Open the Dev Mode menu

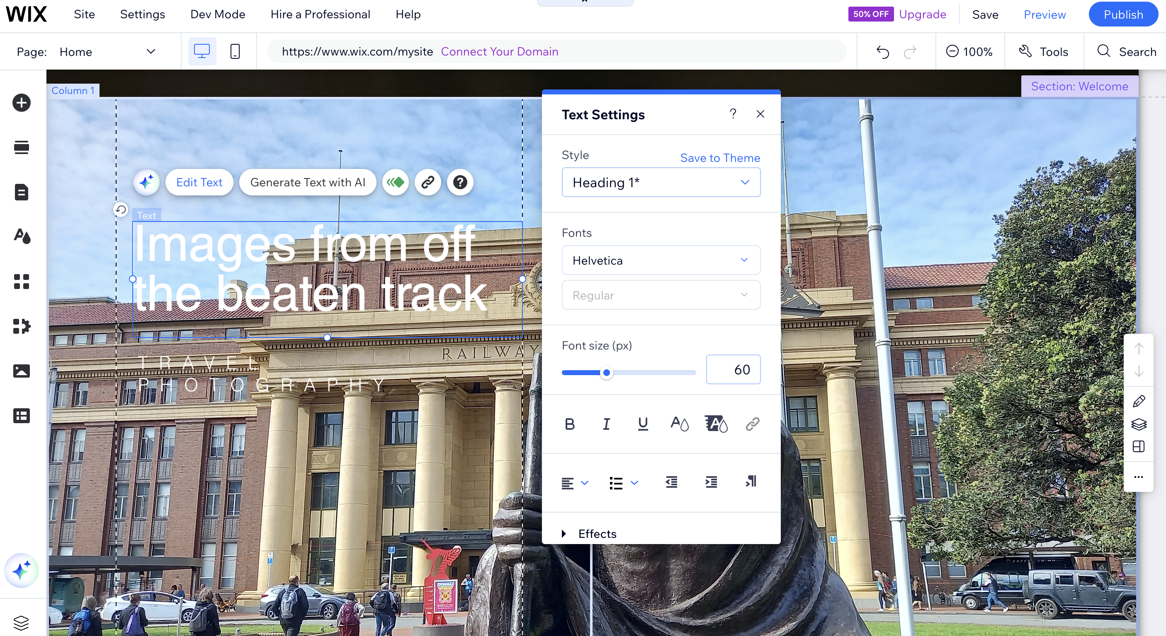click(217, 14)
